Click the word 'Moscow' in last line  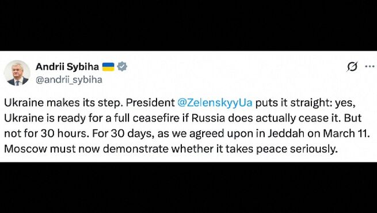(25, 149)
